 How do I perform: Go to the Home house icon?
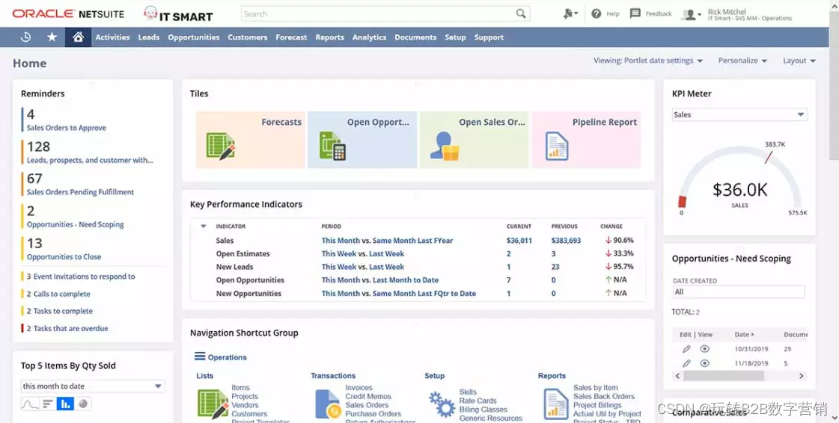pyautogui.click(x=78, y=37)
